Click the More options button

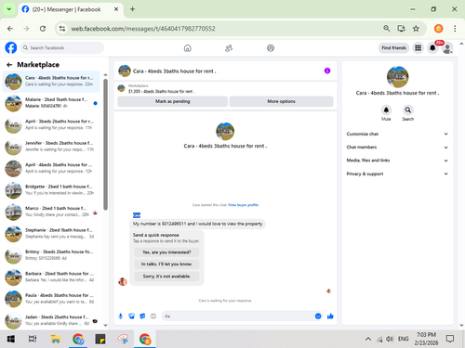point(281,101)
